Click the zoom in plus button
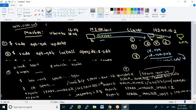Viewport: 196px width, 110px height. (194, 102)
